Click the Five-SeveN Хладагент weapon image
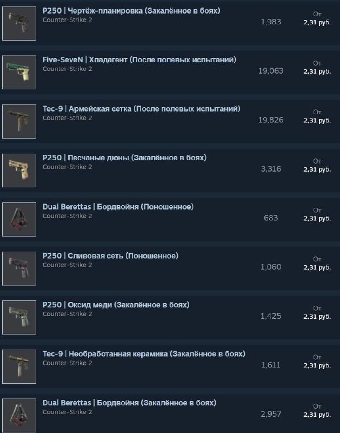The image size is (340, 433). coord(19,73)
